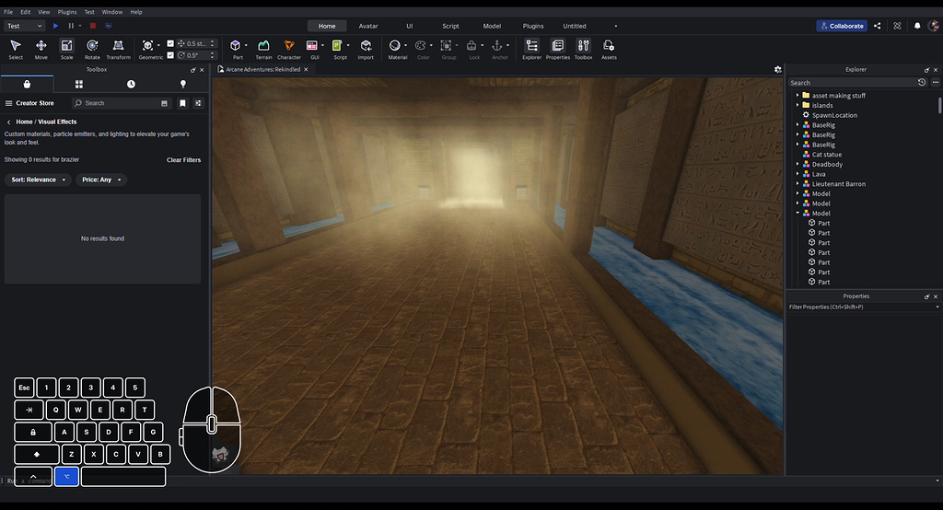Expand the islands folder
This screenshot has height=510, width=943.
point(798,105)
